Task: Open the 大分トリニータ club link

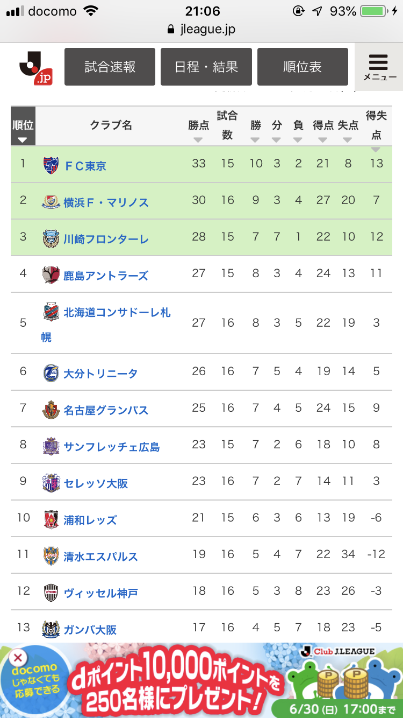Action: (x=100, y=373)
